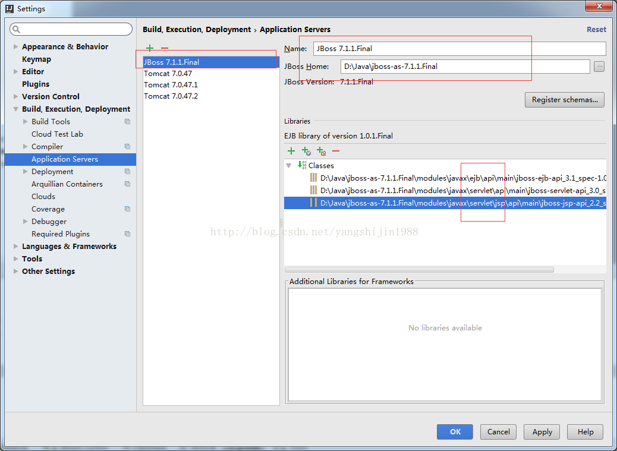Viewport: 617px width, 451px height.
Task: Click the JBoss Home path field
Action: (465, 67)
